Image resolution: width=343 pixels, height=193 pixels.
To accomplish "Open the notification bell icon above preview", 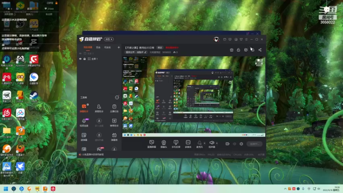I will (x=253, y=50).
